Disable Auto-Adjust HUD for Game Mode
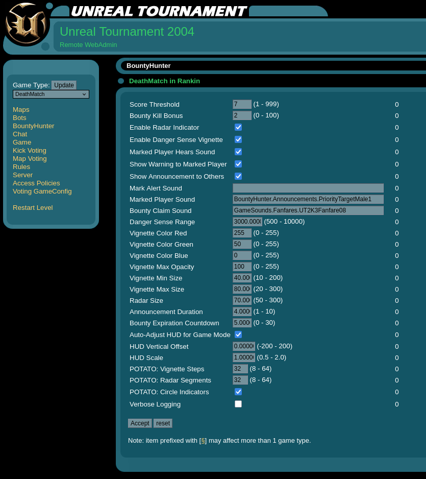 238,334
